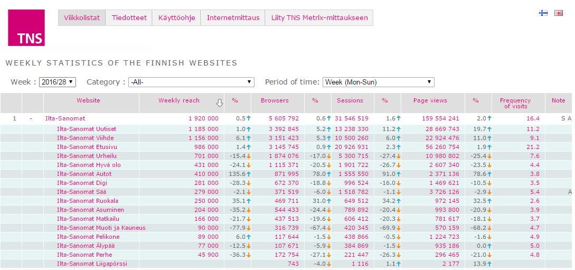
Task: Open the Ilta-Sanomat main site link
Action: [65, 118]
